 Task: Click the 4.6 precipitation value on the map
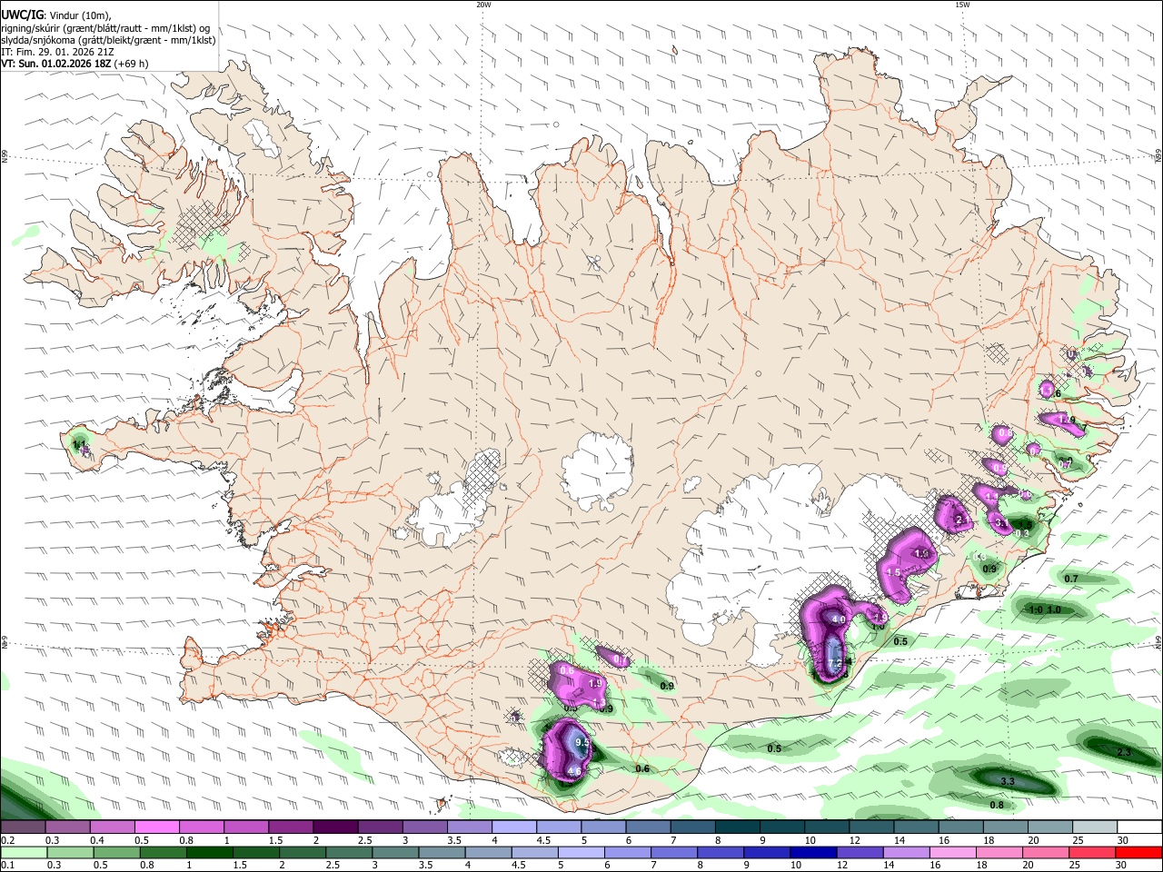coord(574,771)
